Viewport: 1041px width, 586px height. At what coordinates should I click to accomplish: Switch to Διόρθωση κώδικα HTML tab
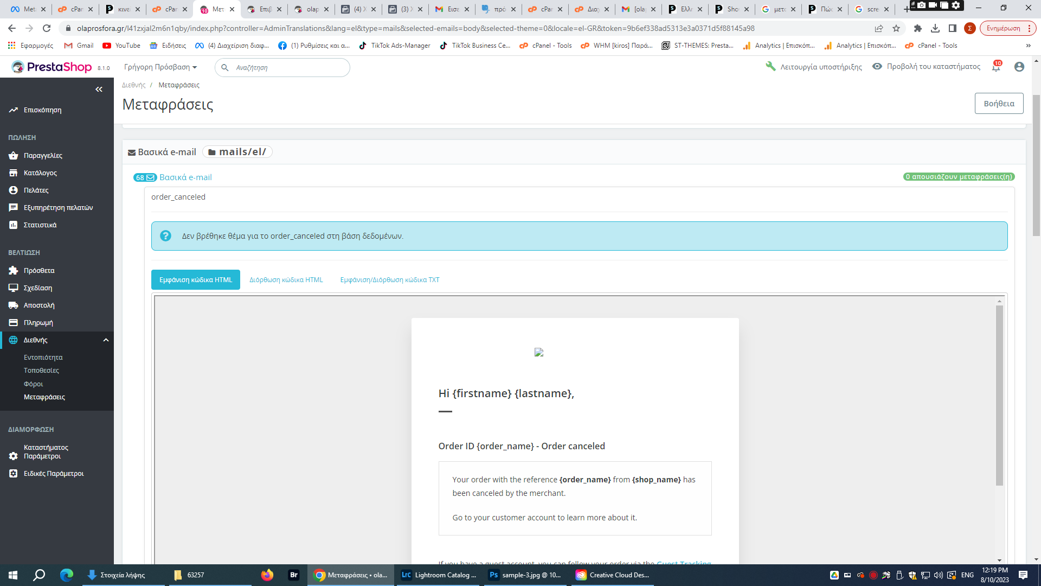[x=286, y=280]
